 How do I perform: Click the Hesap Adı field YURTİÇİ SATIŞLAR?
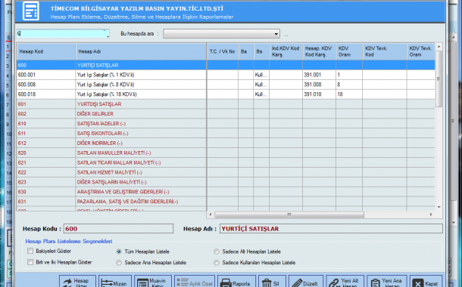coord(331,229)
